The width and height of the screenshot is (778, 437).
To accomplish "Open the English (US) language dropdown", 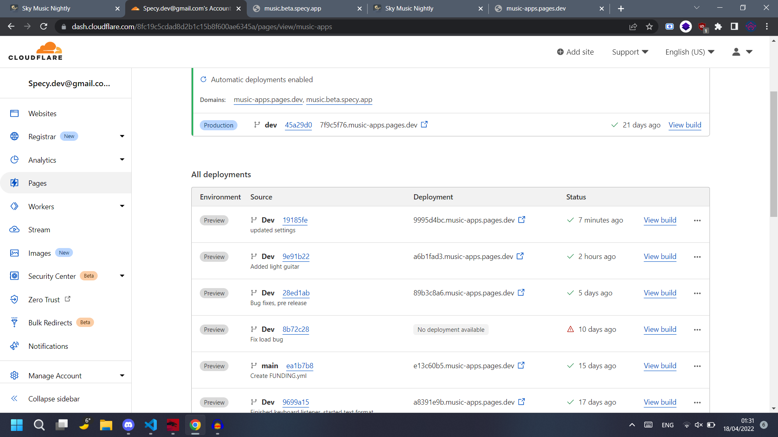I will pyautogui.click(x=689, y=52).
